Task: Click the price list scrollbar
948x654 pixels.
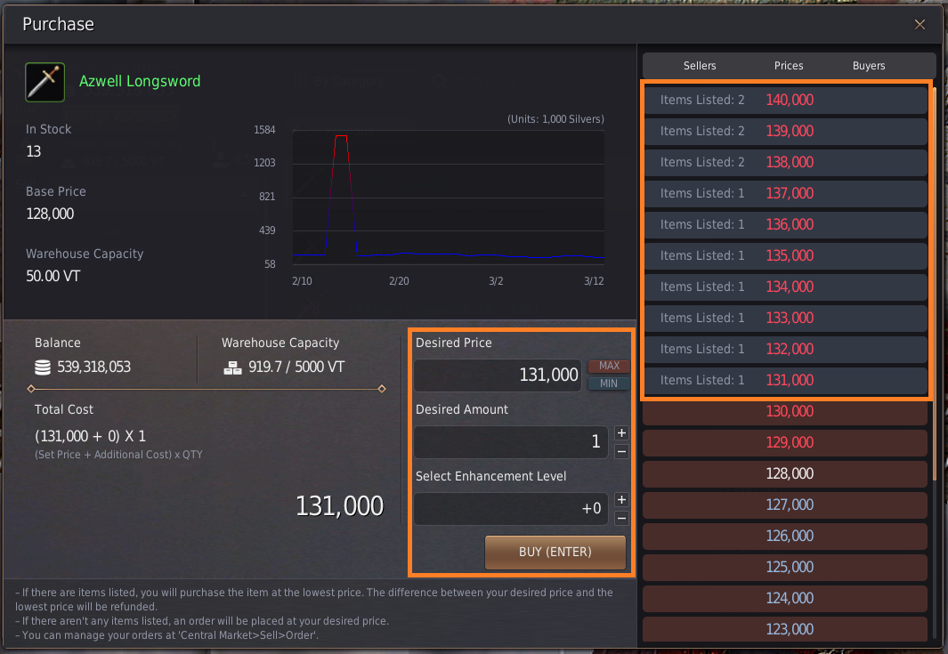Action: (x=935, y=284)
